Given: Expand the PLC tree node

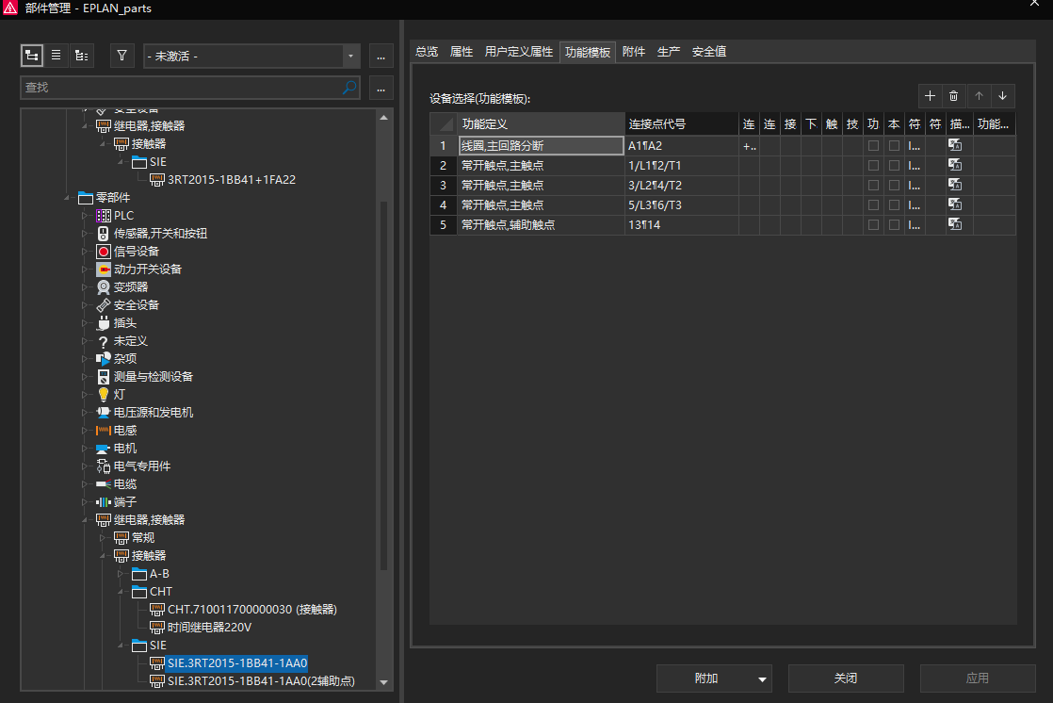Looking at the screenshot, I should pyautogui.click(x=85, y=216).
